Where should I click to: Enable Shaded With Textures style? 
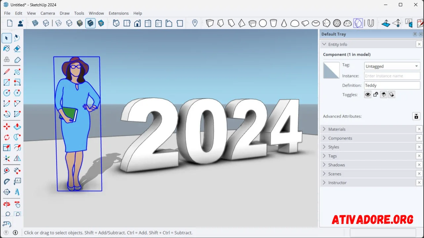pos(90,23)
